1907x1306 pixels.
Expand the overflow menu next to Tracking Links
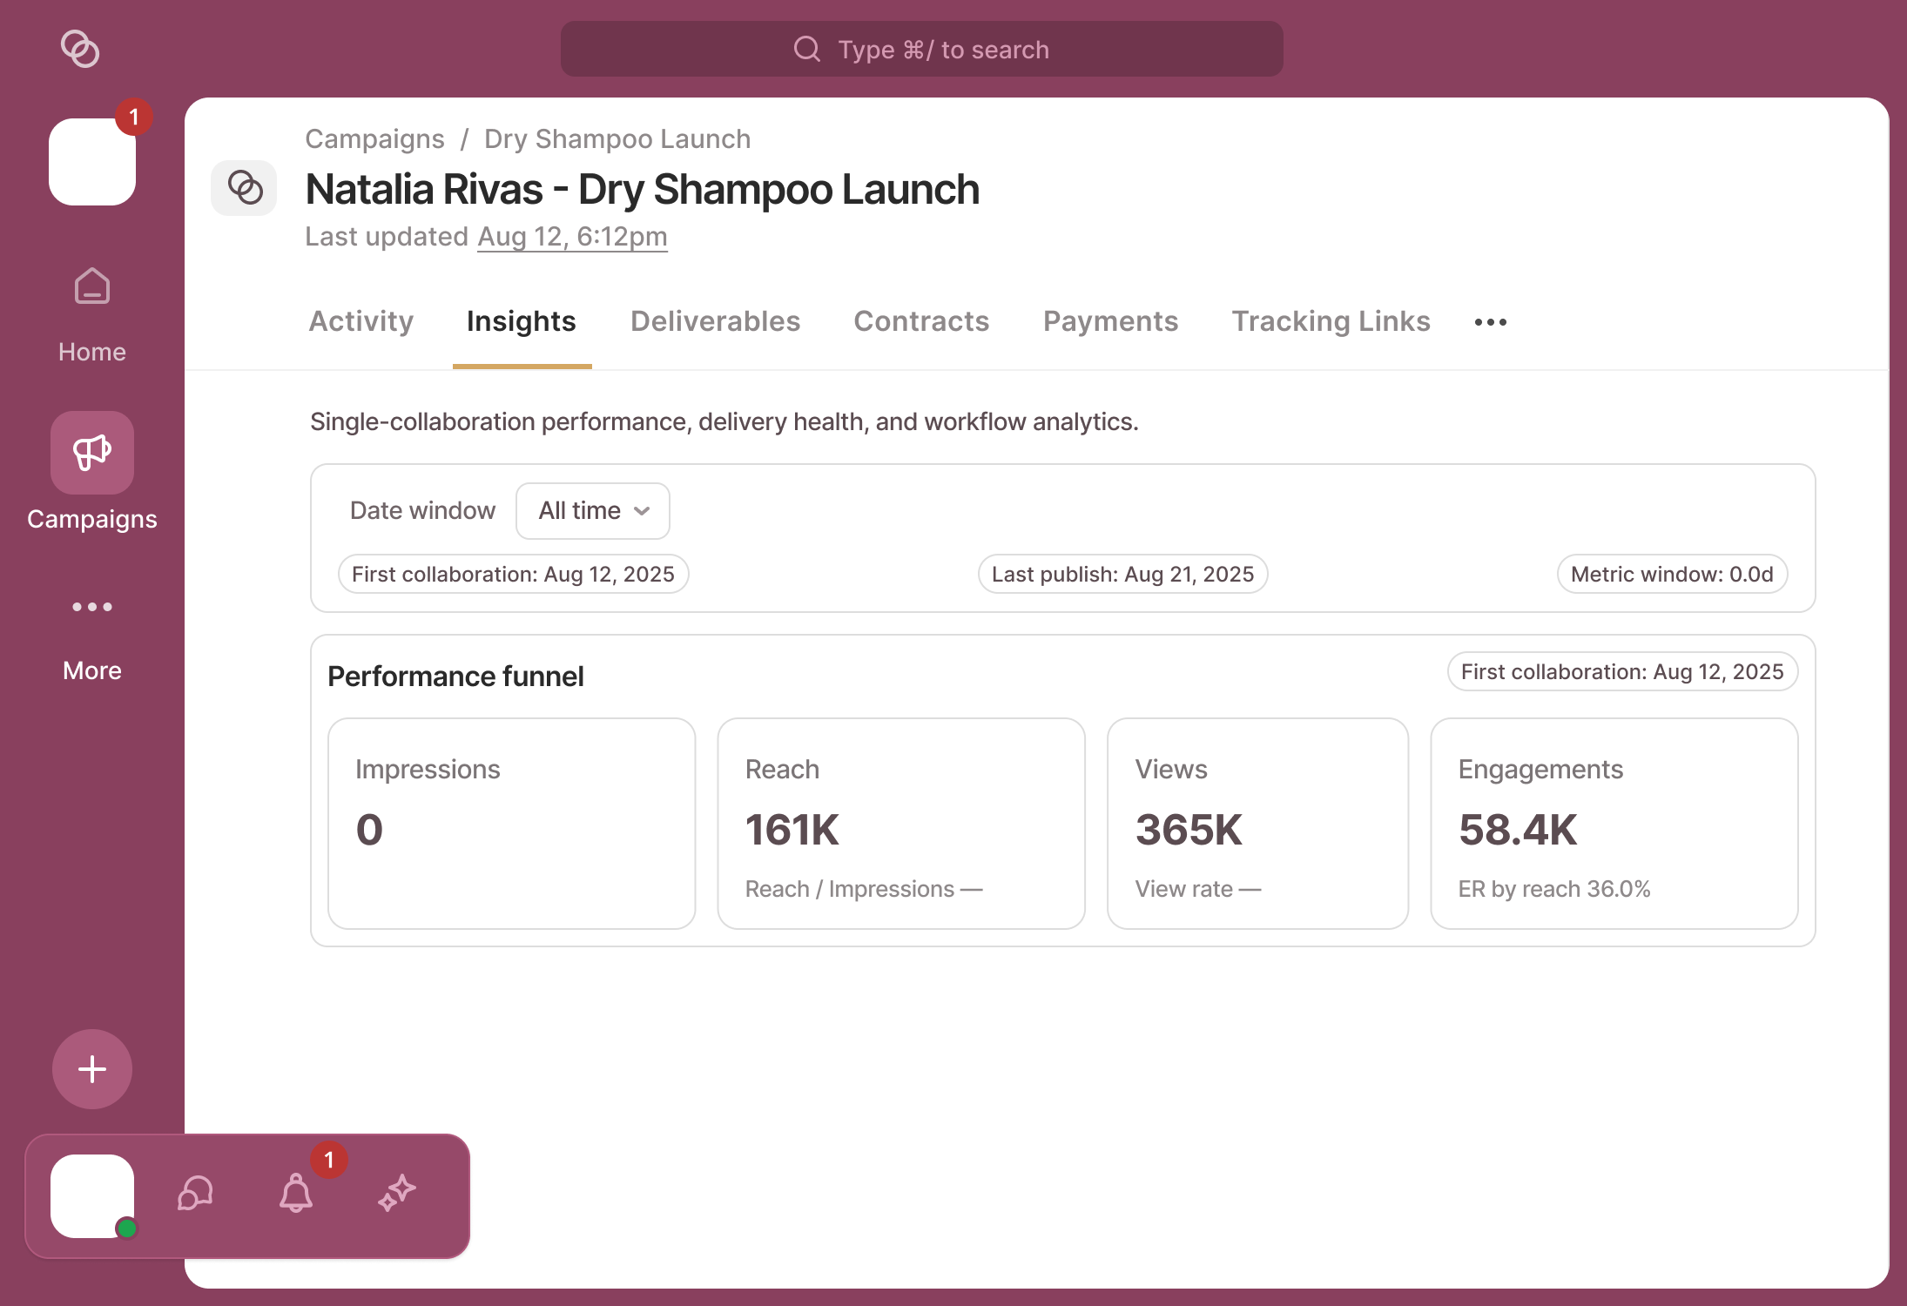[1489, 321]
